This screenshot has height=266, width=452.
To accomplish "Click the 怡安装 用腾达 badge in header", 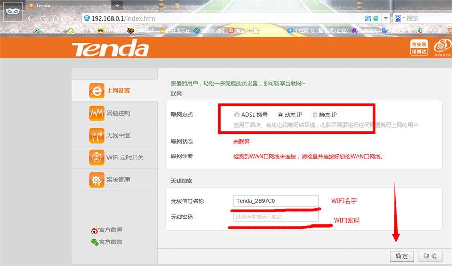I will 419,48.
